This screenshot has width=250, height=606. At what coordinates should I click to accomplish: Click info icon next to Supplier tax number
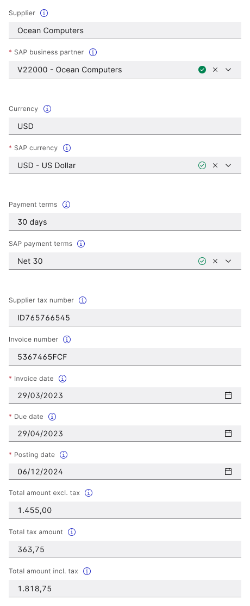[83, 300]
